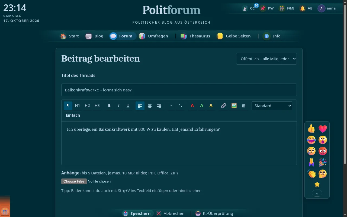Expand emoji panel with chevron
Viewport: 347px width, 217px height.
coord(317,193)
